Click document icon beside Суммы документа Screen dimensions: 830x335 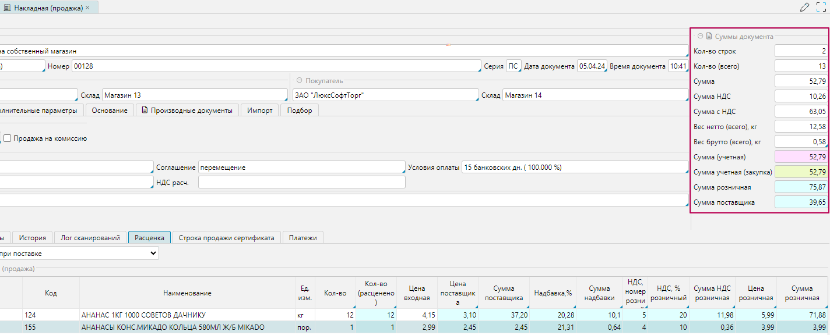(709, 36)
